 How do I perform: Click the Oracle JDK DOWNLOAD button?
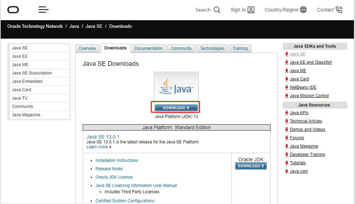click(x=251, y=166)
